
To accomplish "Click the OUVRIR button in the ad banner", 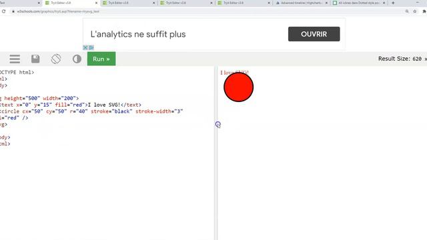I will [314, 34].
